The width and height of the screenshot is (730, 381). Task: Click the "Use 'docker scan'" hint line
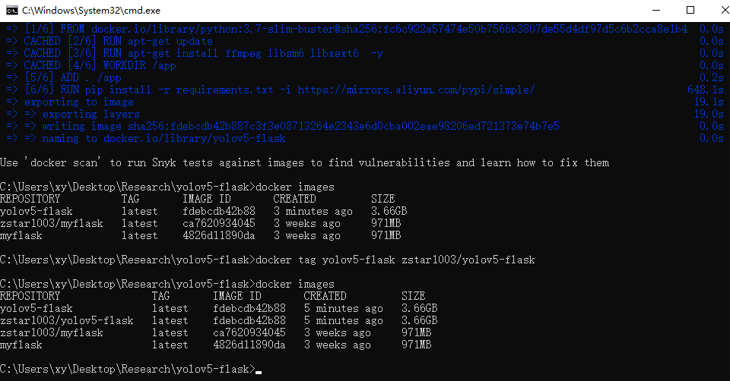click(x=304, y=162)
